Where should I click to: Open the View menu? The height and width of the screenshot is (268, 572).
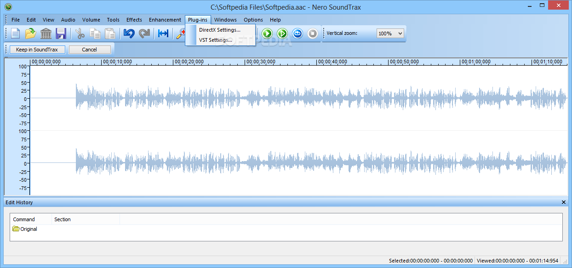tap(48, 20)
